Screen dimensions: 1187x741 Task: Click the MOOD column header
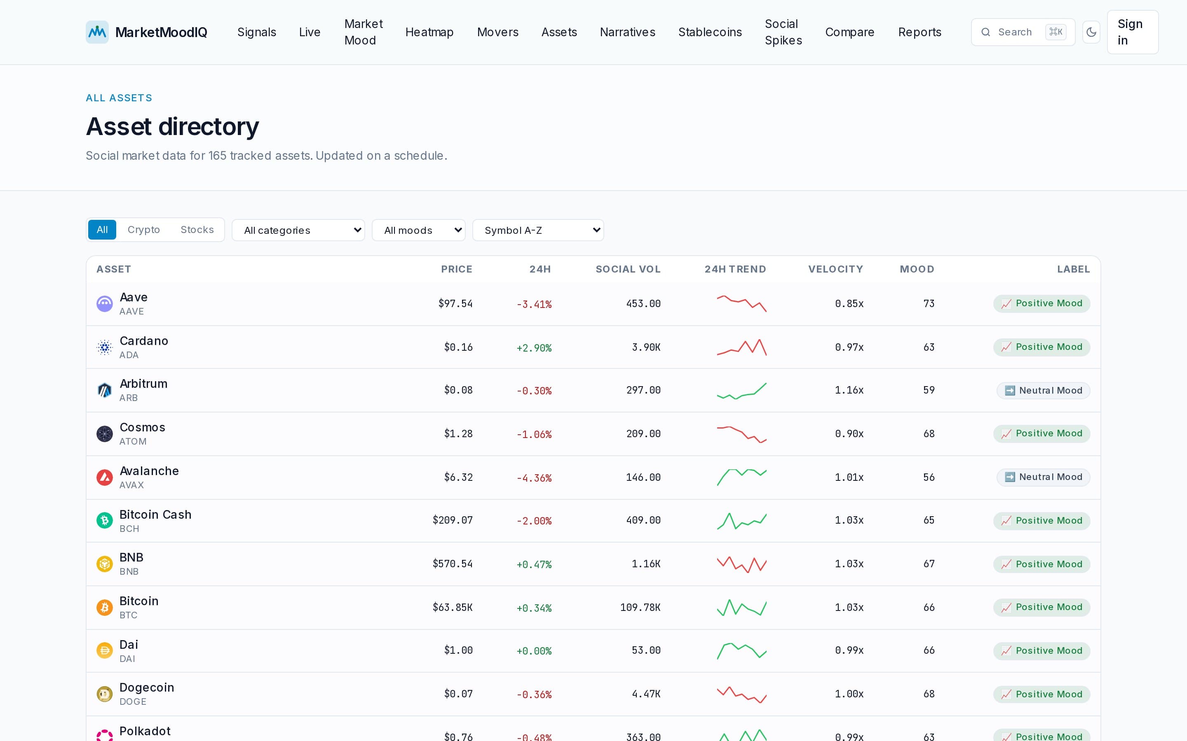point(917,269)
